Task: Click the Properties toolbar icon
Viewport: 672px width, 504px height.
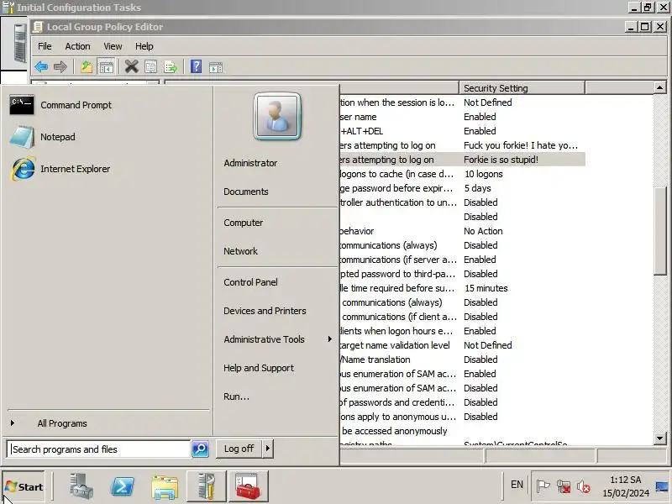Action: 151,67
